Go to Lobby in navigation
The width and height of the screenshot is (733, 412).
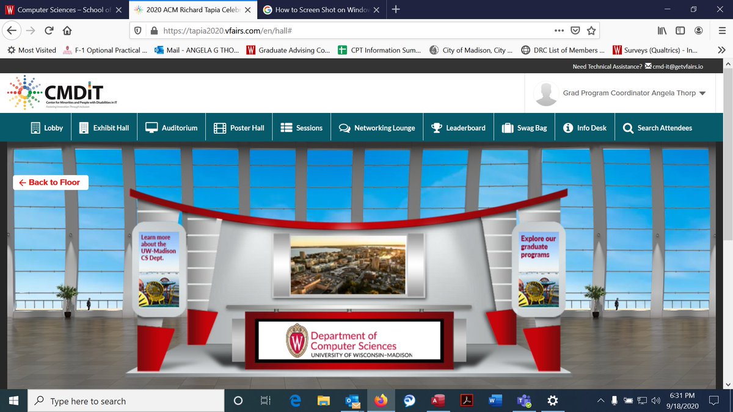coord(47,128)
